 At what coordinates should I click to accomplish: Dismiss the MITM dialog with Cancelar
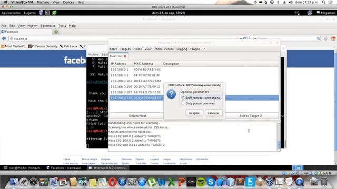coord(213,113)
